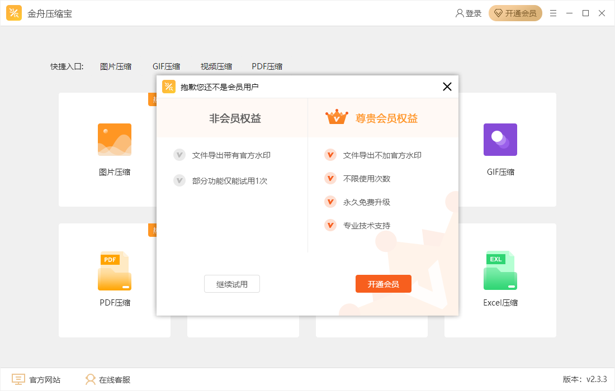Click the orange crown member icon
The image size is (615, 391).
click(x=337, y=117)
